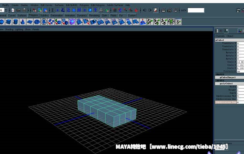The height and width of the screenshot is (154, 244).
Task: Click the selection name text field in toolbar
Action: click(196, 10)
